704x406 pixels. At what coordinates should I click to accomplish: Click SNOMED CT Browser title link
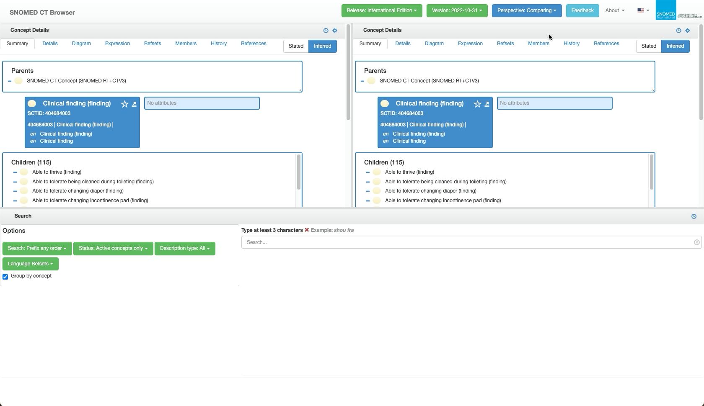[x=42, y=13]
